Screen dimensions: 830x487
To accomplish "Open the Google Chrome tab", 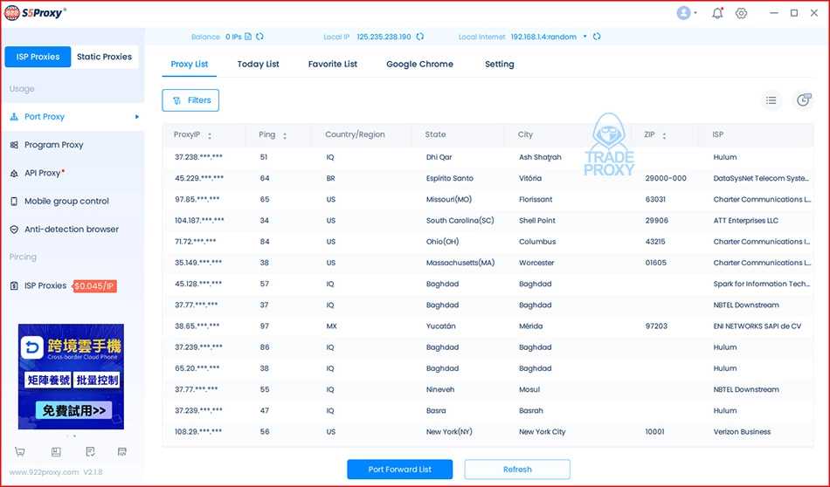I will 419,64.
